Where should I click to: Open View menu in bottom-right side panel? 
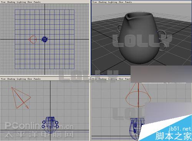(94, 79)
